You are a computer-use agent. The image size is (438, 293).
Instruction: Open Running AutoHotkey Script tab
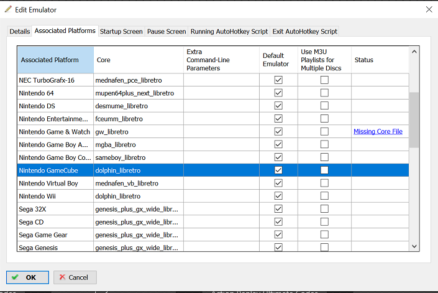tap(229, 31)
